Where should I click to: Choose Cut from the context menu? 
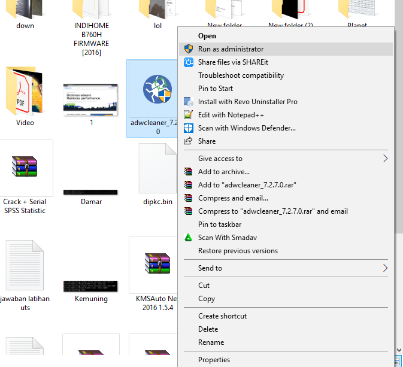(286, 286)
